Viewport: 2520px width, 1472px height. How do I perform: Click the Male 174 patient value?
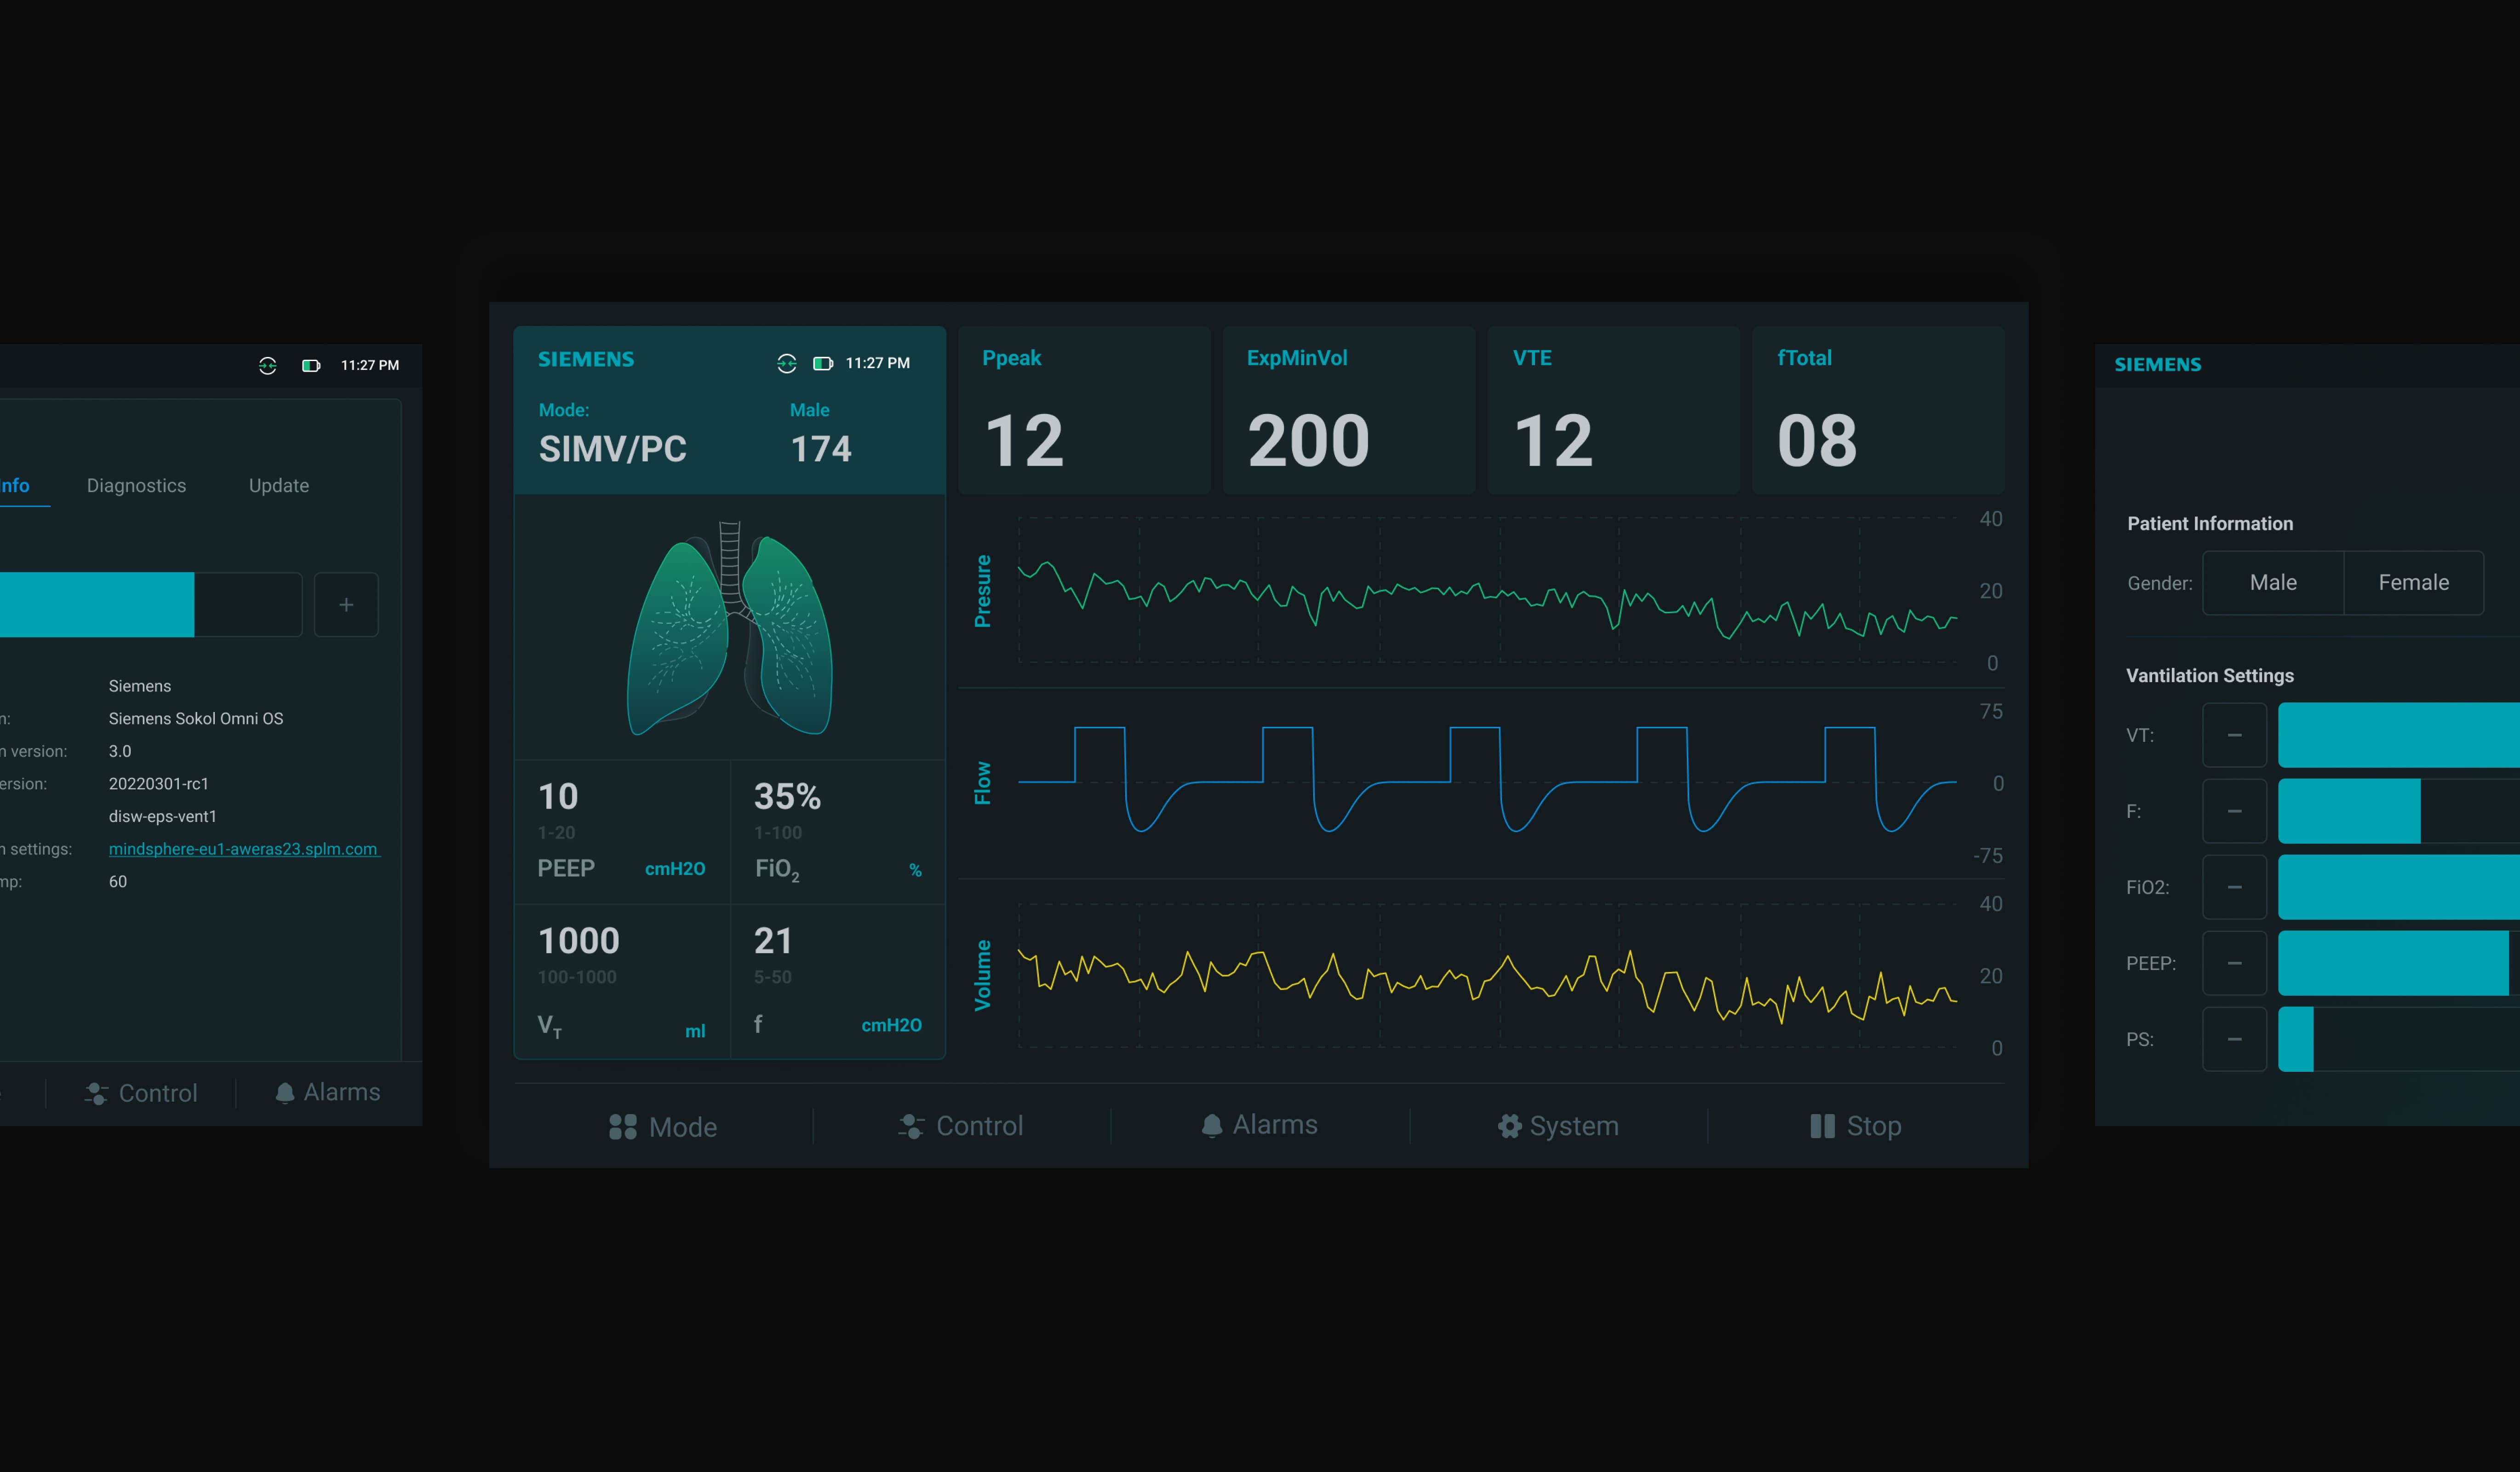(x=820, y=449)
